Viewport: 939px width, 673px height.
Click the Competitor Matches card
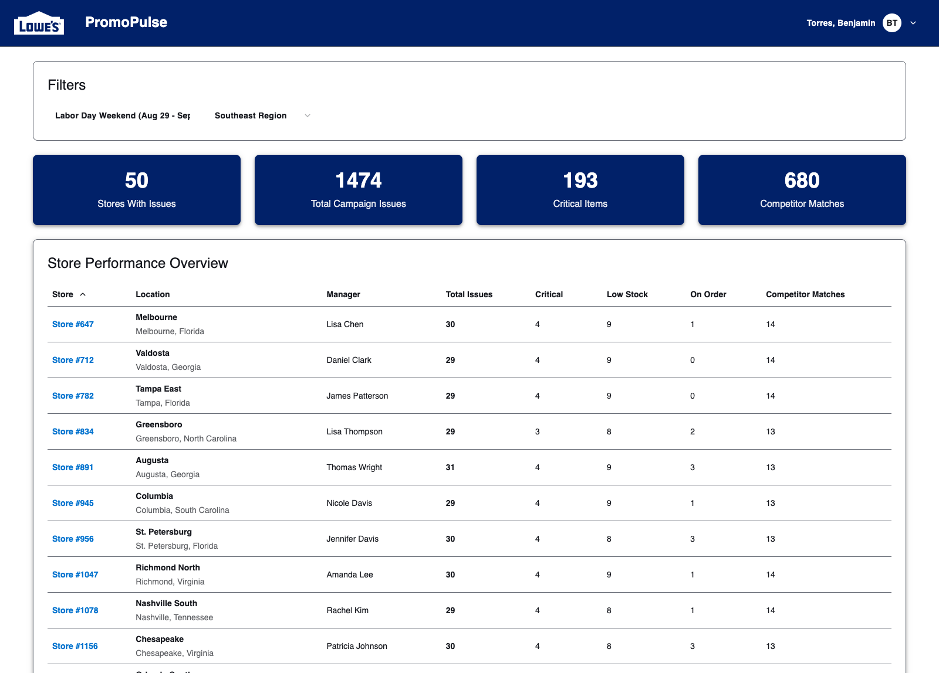802,189
